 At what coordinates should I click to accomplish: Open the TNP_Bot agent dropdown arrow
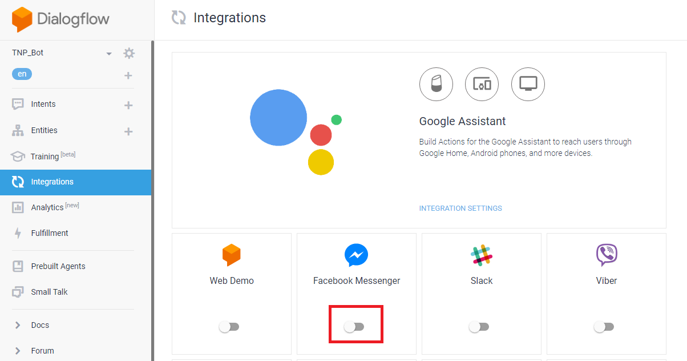(109, 54)
